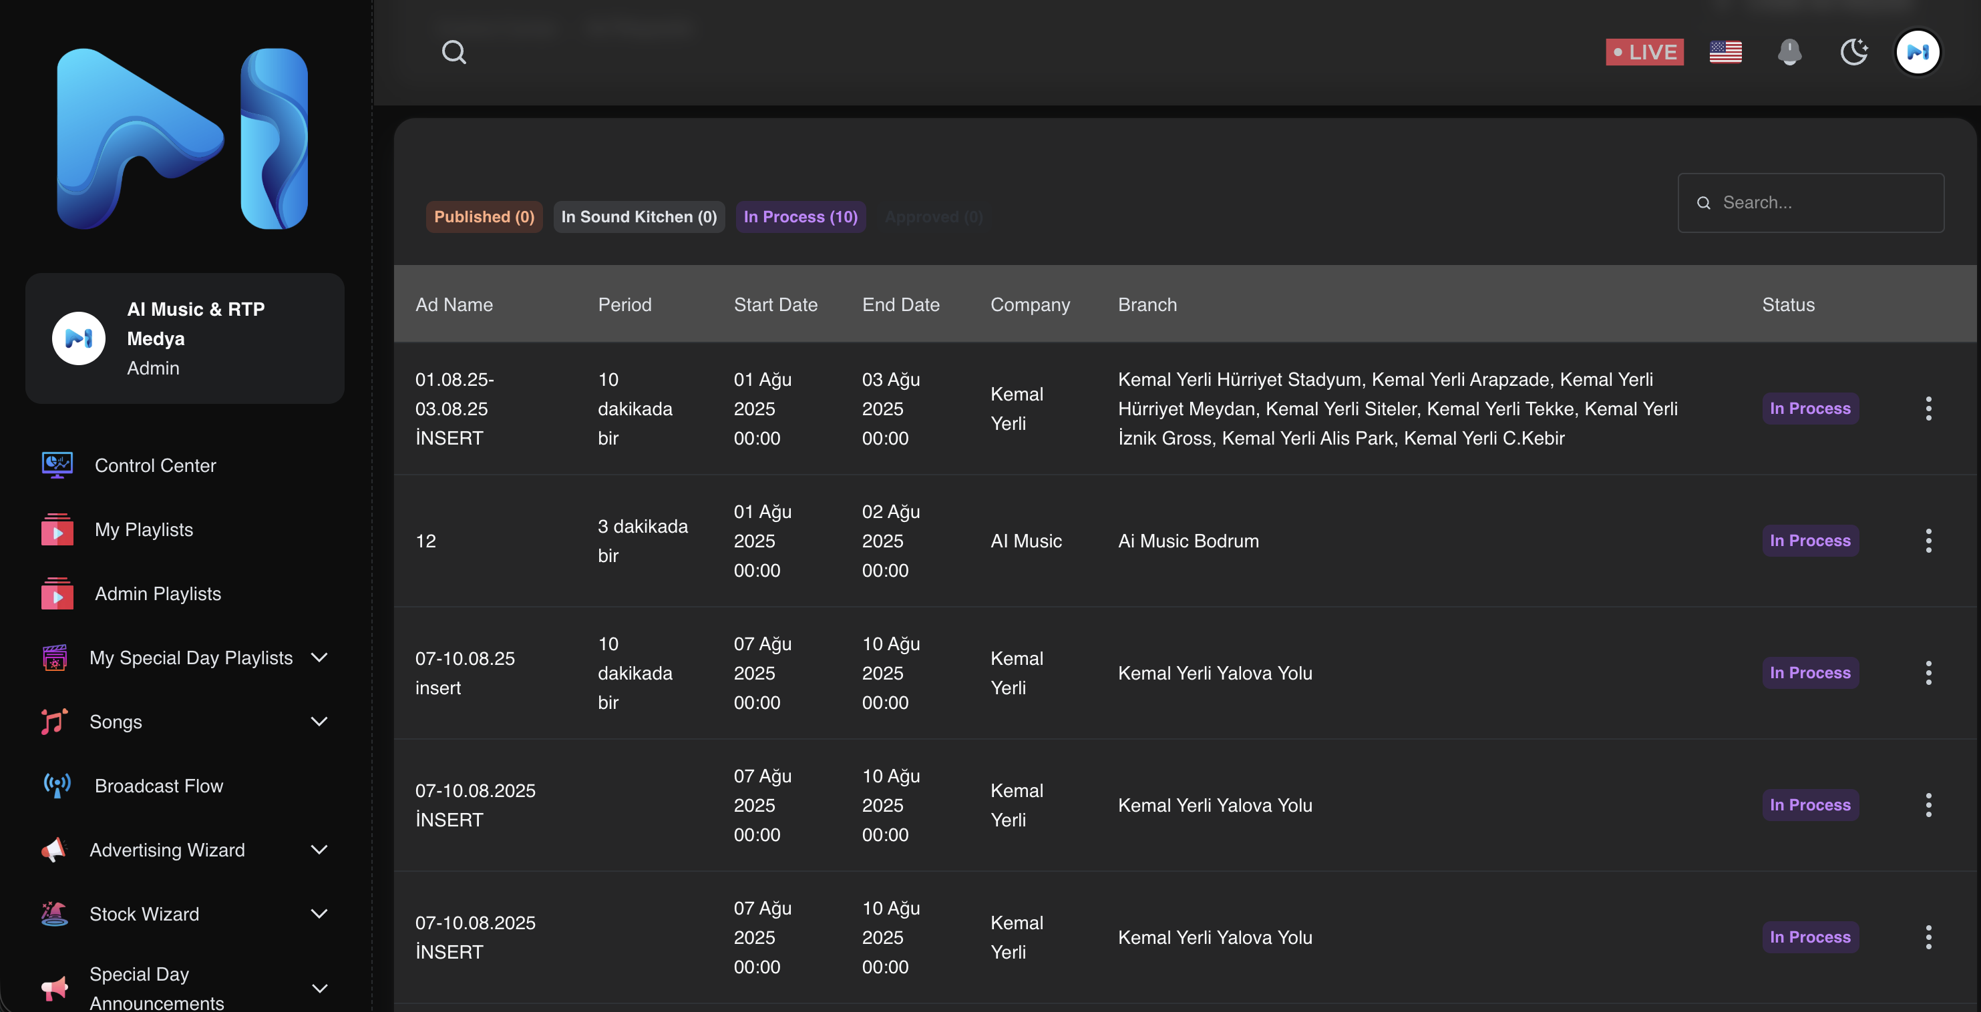Image resolution: width=1981 pixels, height=1012 pixels.
Task: Expand My Special Day Playlists menu
Action: [191, 658]
